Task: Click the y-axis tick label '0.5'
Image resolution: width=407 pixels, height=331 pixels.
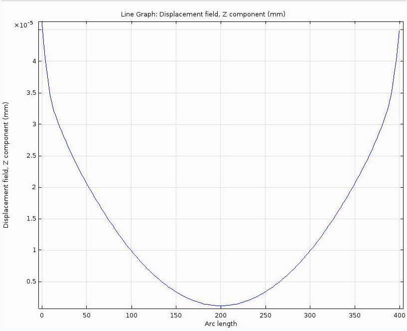Action: [31, 282]
